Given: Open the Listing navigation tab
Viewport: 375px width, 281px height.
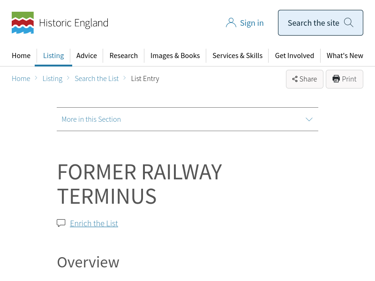Looking at the screenshot, I should tap(53, 55).
